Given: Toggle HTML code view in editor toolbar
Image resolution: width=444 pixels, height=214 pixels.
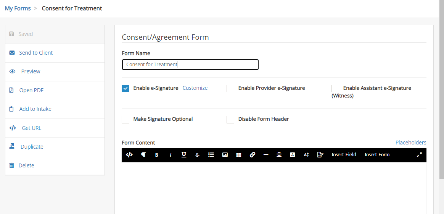Looking at the screenshot, I should pos(129,155).
